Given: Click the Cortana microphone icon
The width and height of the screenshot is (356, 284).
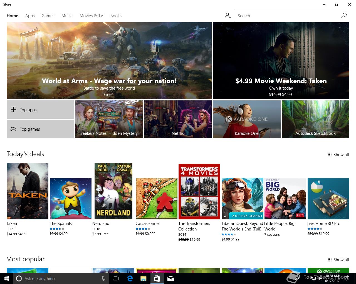Looking at the screenshot, I should (x=103, y=278).
